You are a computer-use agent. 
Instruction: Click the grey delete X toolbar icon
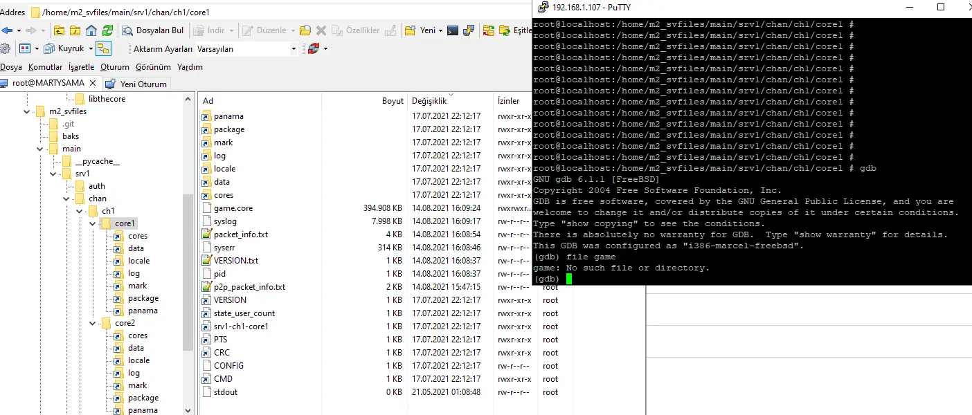click(321, 30)
